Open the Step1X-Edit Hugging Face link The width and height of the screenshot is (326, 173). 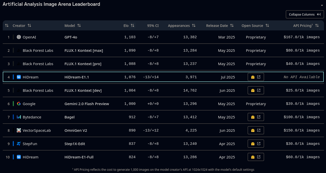(256, 144)
